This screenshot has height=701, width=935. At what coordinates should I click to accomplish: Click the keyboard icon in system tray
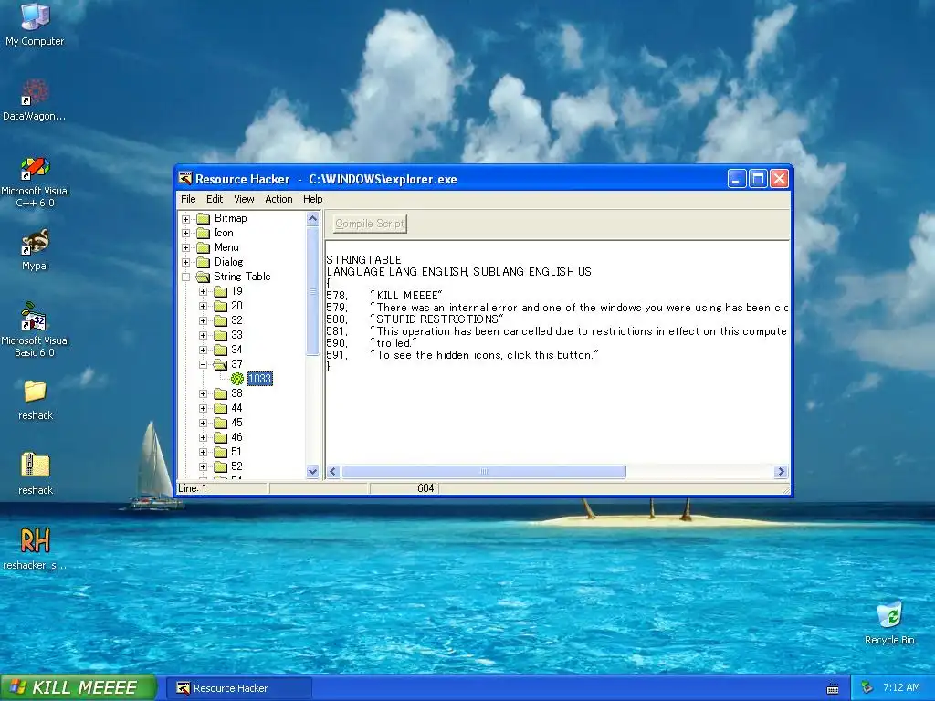click(x=833, y=688)
